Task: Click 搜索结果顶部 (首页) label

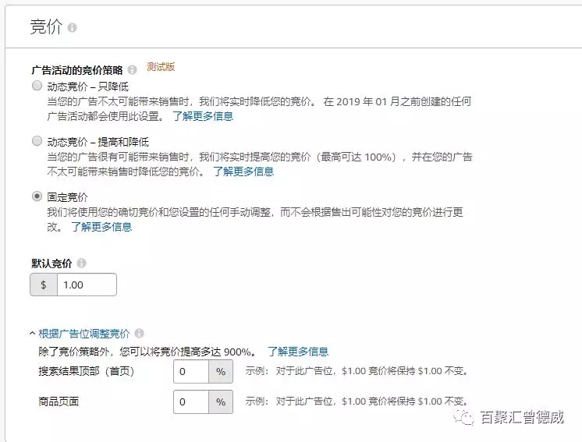Action: coord(86,371)
